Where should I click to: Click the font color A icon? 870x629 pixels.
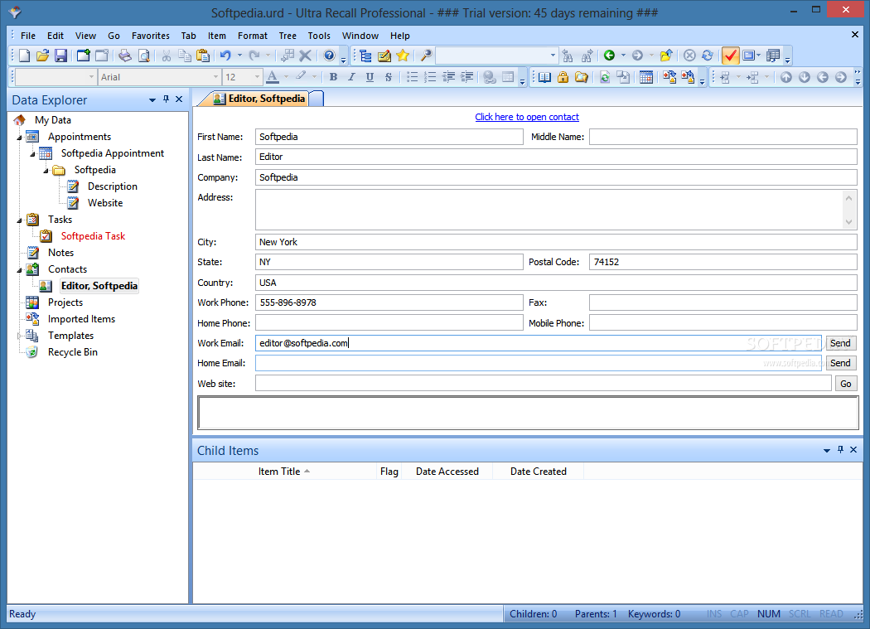(273, 77)
